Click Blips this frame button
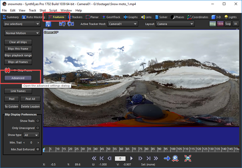 coord(18,49)
